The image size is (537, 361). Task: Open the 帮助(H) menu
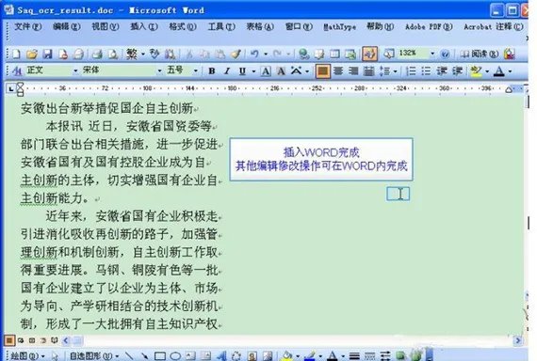tap(381, 26)
